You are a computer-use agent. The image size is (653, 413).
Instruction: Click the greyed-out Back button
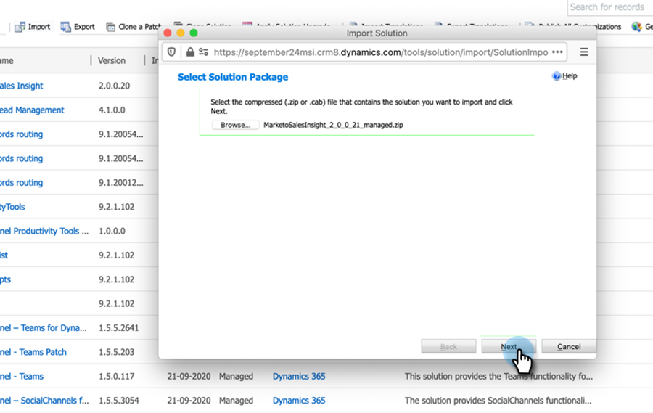[x=448, y=347]
